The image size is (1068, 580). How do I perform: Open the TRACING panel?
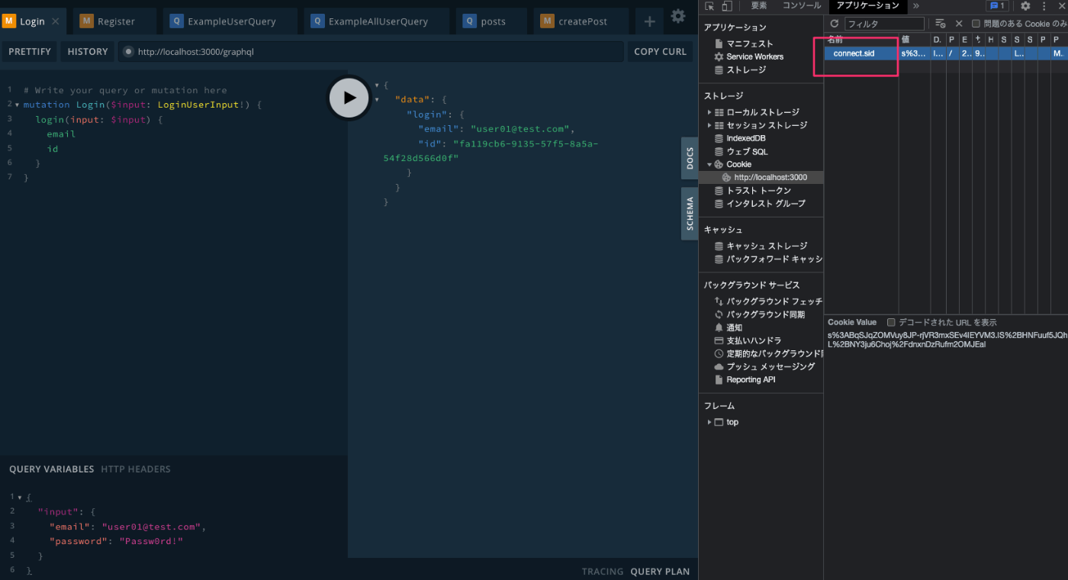coord(603,572)
